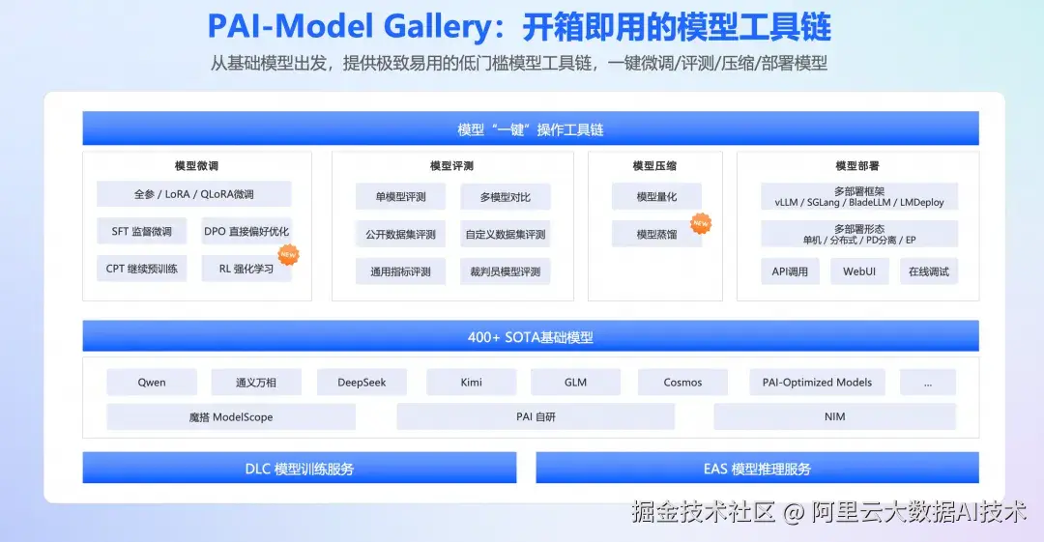This screenshot has height=542, width=1044.
Task: Click the DPO 直接偏好优化 box
Action: [x=246, y=231]
